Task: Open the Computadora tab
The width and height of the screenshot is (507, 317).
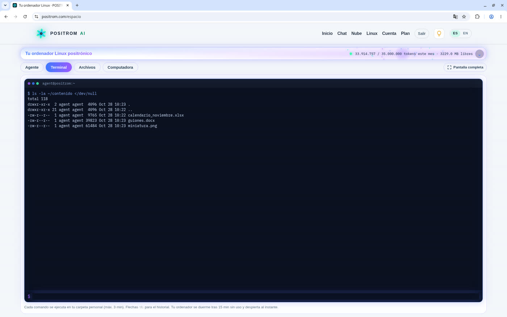Action: [x=120, y=67]
